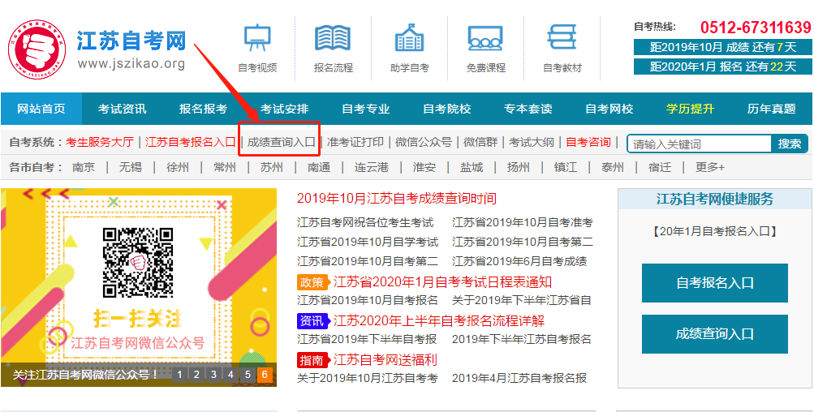Click the 江苏自考报名入口 link

(190, 142)
